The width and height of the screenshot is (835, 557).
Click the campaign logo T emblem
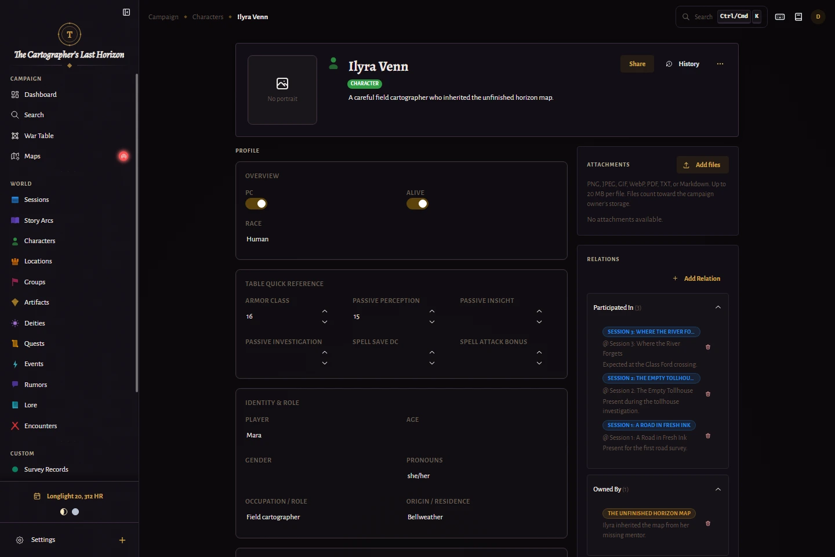pos(70,34)
